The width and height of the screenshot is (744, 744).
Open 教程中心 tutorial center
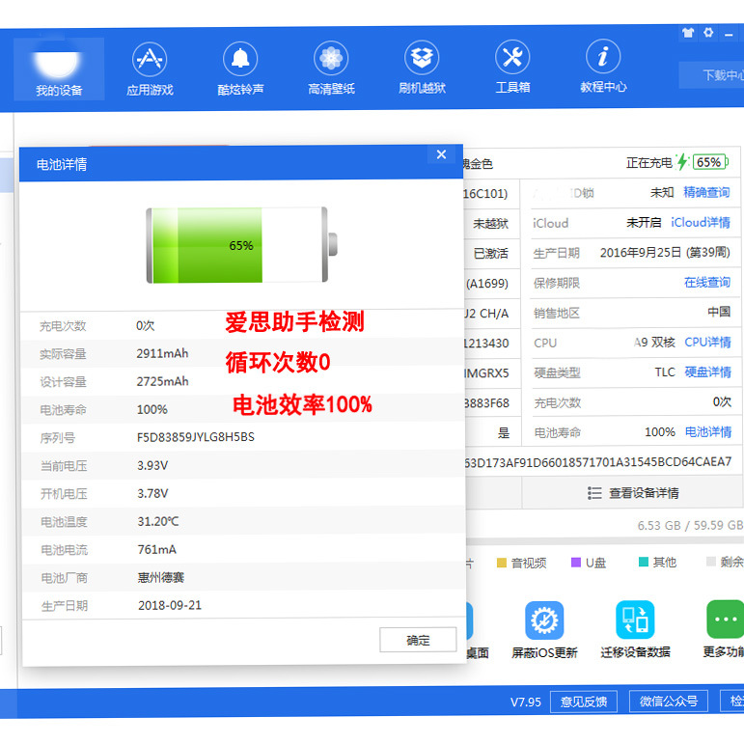point(603,69)
